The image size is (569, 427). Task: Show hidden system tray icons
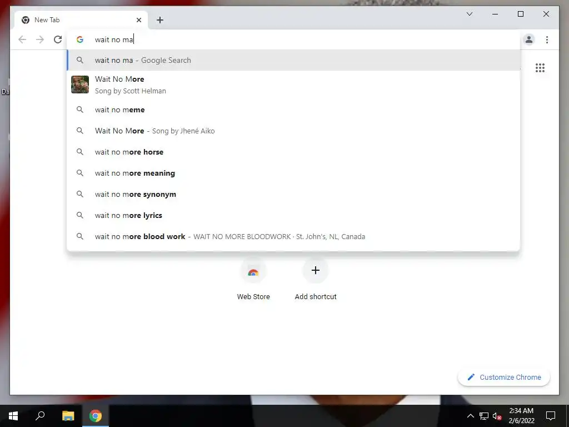470,416
